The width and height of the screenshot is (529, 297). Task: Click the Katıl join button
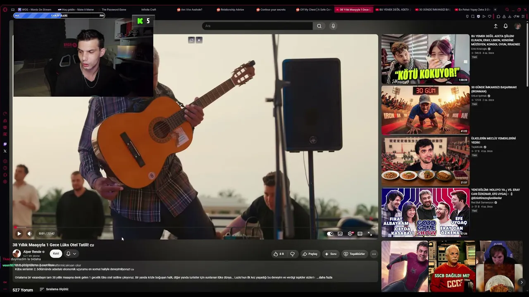tap(56, 254)
